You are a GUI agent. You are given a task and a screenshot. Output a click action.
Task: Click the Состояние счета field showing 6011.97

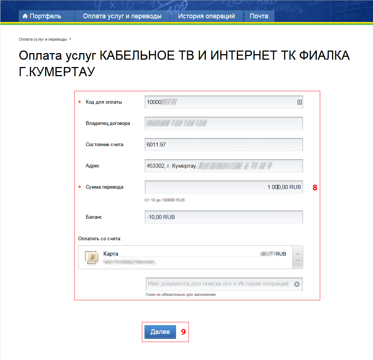(x=224, y=145)
